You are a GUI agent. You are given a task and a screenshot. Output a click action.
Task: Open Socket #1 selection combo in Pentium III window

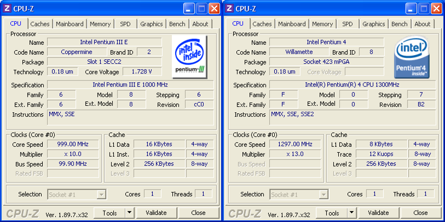[77, 194]
